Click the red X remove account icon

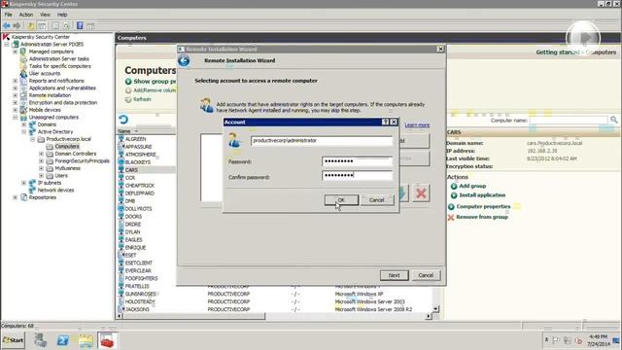[x=421, y=193]
